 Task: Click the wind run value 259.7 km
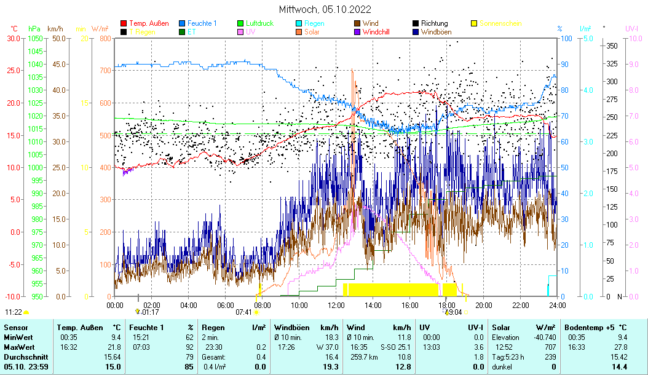(364, 357)
